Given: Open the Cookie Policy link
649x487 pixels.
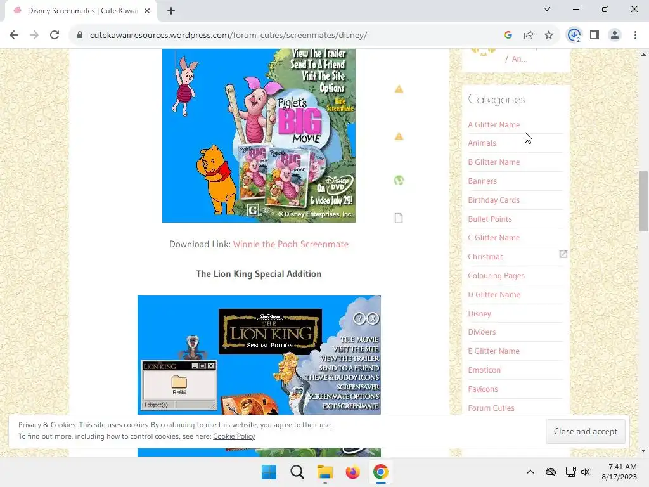Looking at the screenshot, I should coord(234,436).
